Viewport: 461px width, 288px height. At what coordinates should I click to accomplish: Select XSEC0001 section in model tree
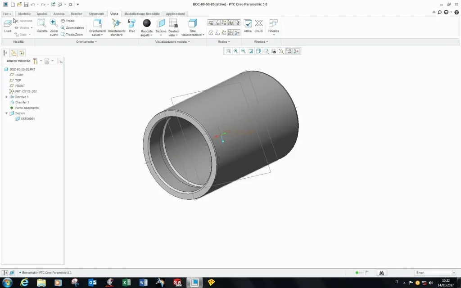[x=27, y=119]
